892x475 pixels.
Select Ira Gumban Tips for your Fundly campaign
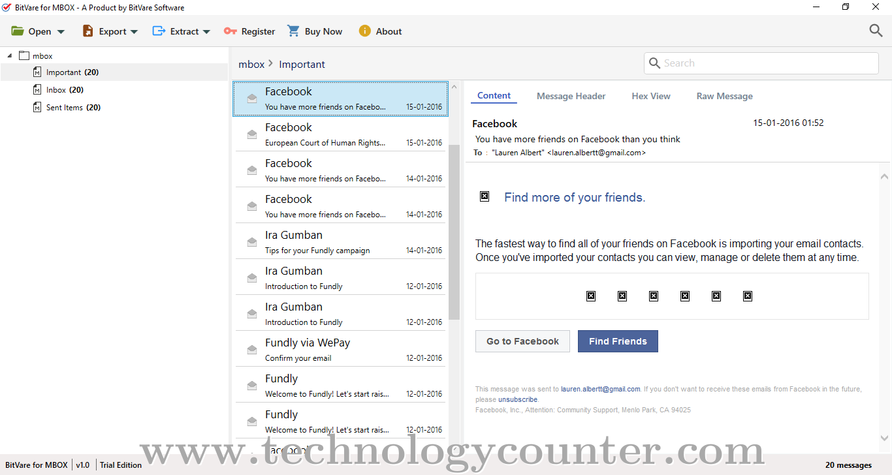click(340, 242)
